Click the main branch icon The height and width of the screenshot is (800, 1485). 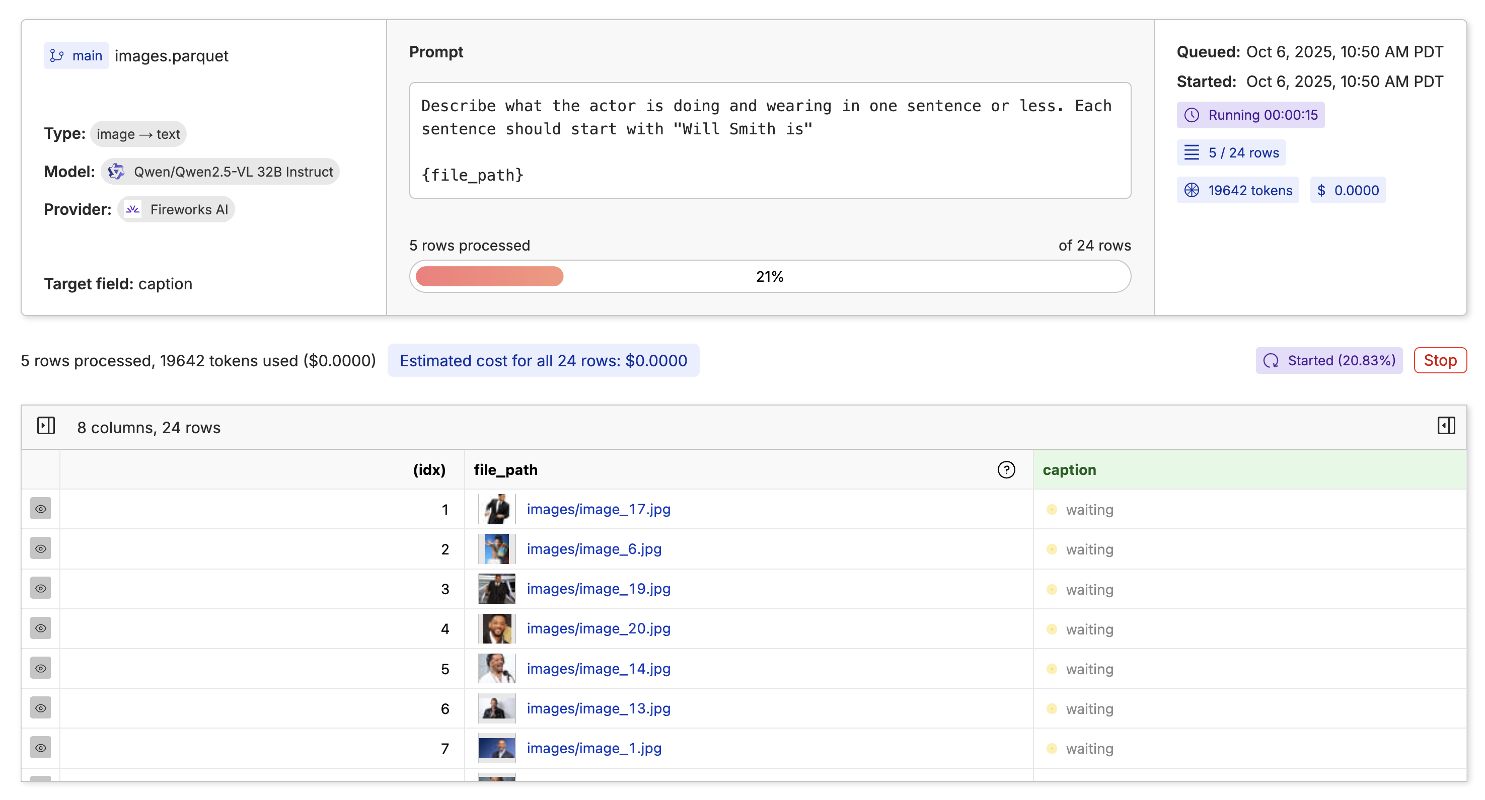[x=56, y=56]
